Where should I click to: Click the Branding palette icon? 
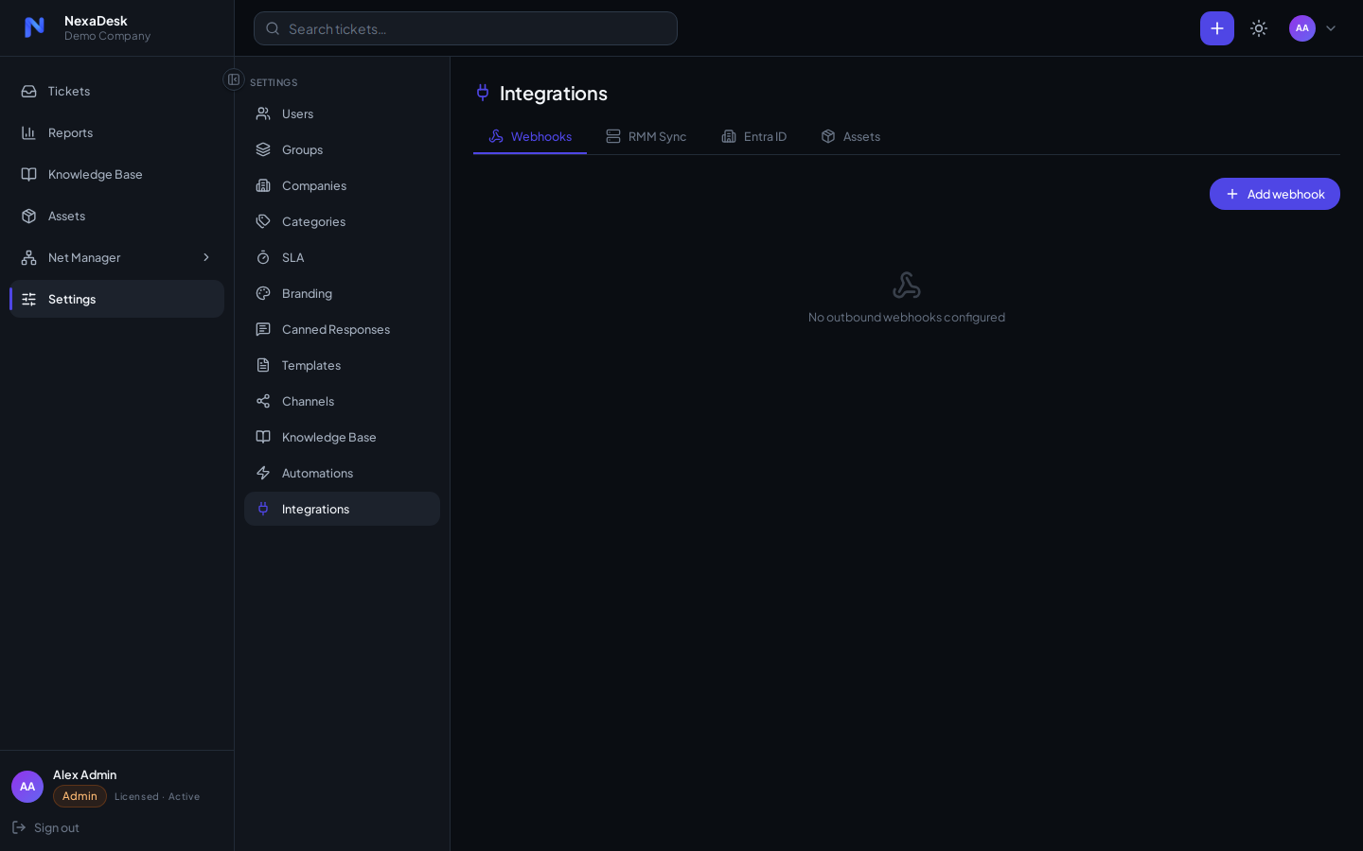[263, 293]
